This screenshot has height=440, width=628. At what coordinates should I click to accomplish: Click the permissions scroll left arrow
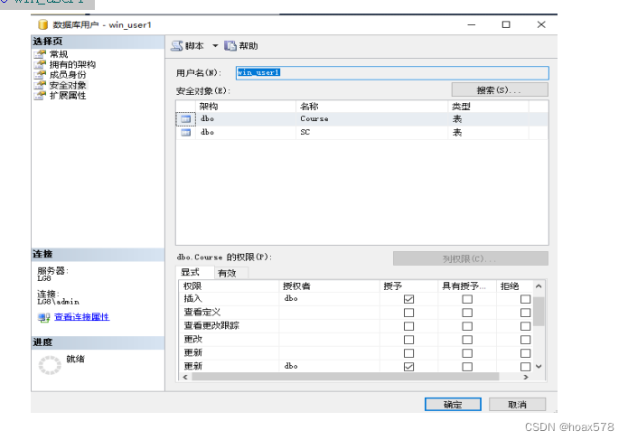point(185,377)
